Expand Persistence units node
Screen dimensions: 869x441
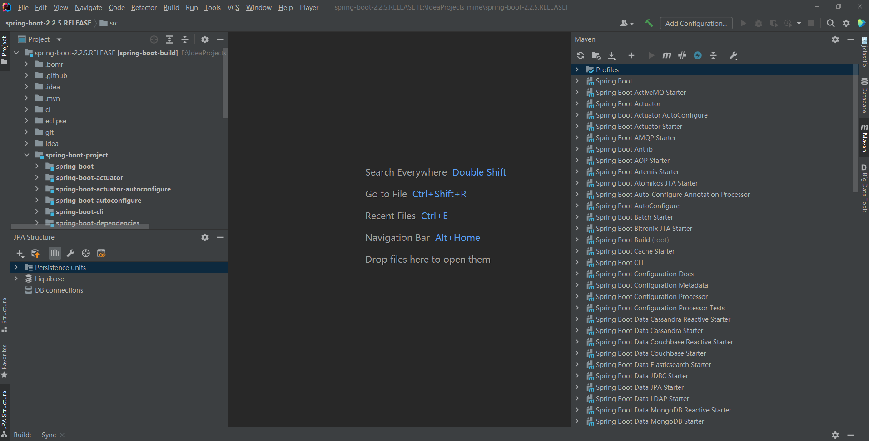point(16,267)
